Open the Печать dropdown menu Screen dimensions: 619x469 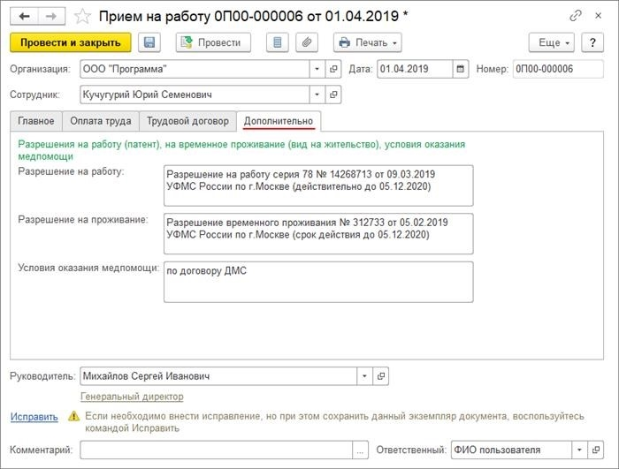(368, 42)
